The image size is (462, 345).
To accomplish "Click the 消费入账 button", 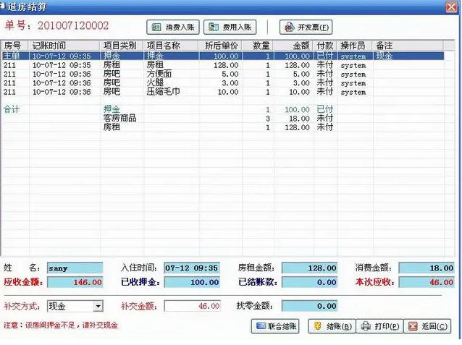I will (x=173, y=27).
